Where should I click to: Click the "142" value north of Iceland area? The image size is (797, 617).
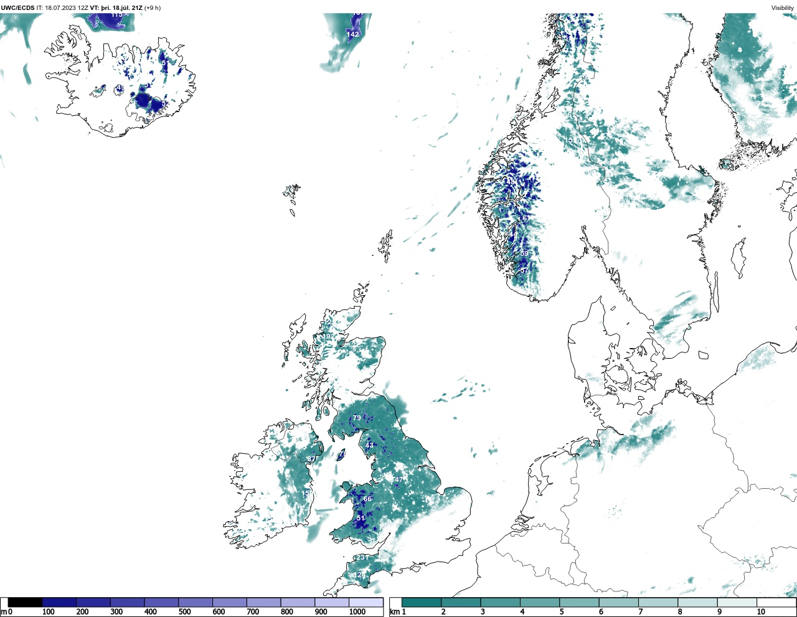click(354, 35)
